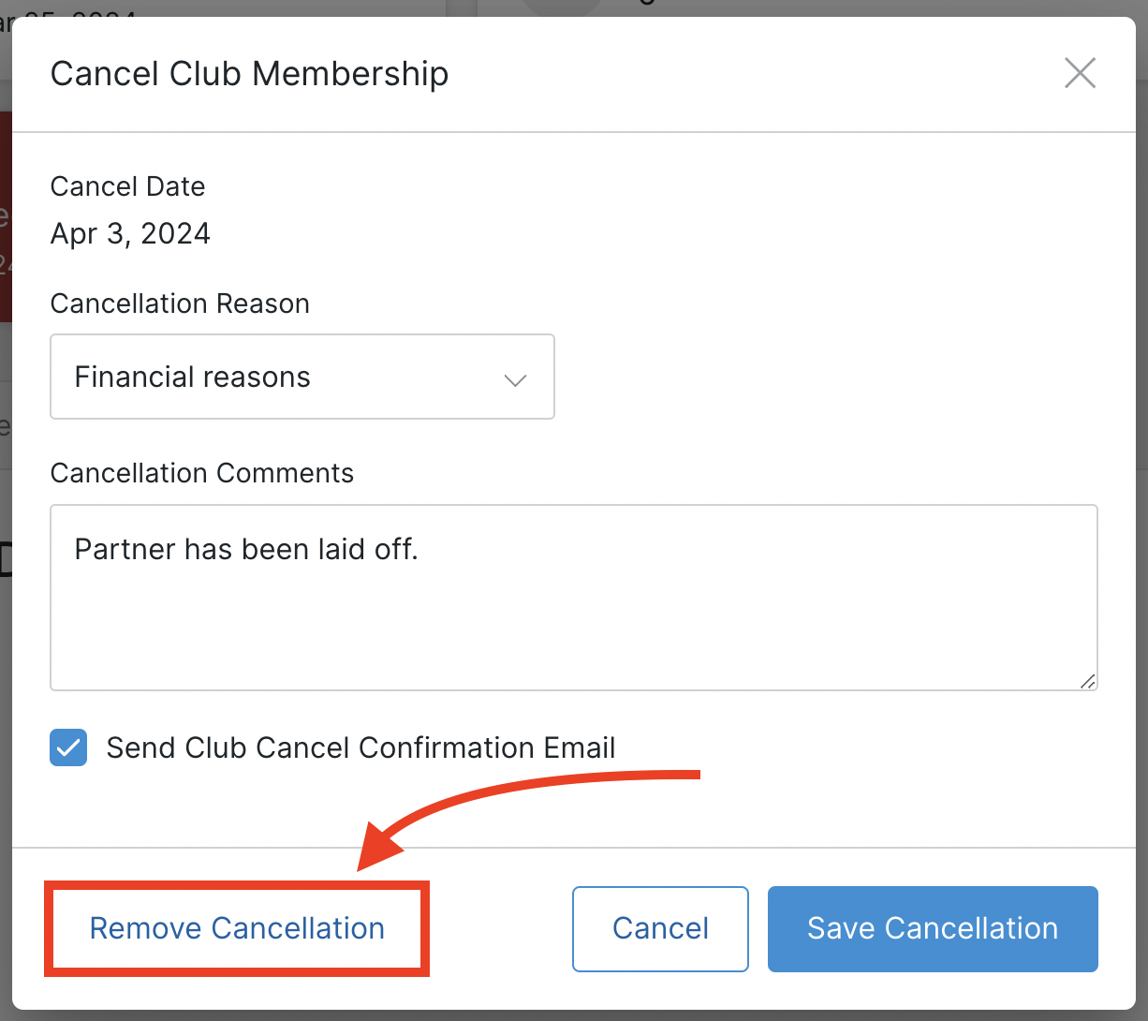Click the chevron on the reason selector
The height and width of the screenshot is (1021, 1148).
pyautogui.click(x=514, y=379)
